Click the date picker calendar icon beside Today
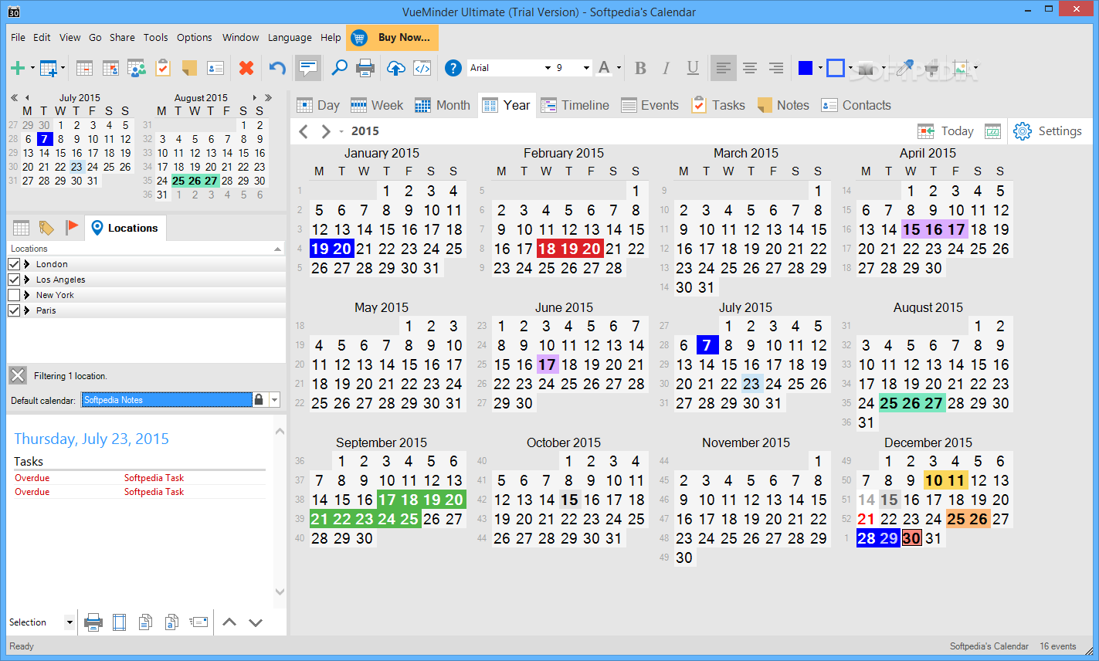This screenshot has width=1099, height=661. coord(992,131)
